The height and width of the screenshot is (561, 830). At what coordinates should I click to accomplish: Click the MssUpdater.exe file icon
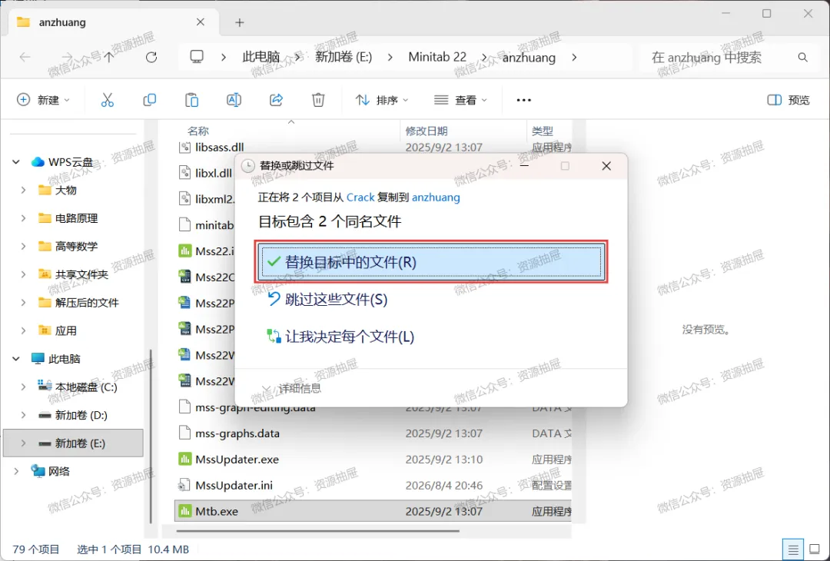(184, 460)
